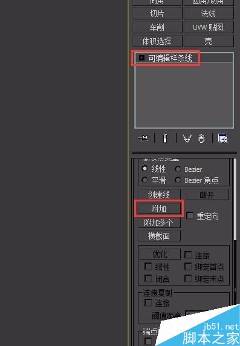Enable the 重定向 checkbox
The width and height of the screenshot is (240, 346).
coord(190,215)
